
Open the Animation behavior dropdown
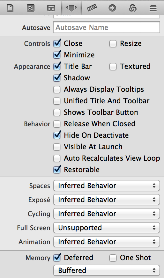pos(107,242)
